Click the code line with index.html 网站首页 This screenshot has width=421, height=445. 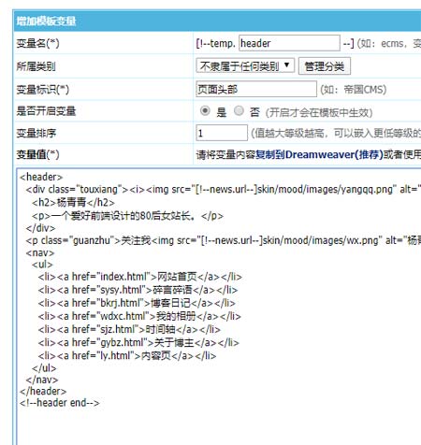click(140, 277)
